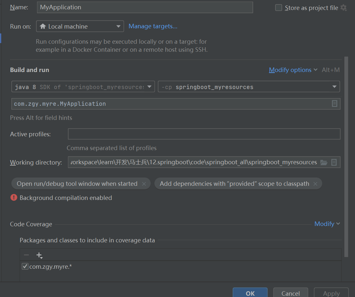Click the minus icon to remove coverage entry

pos(26,255)
